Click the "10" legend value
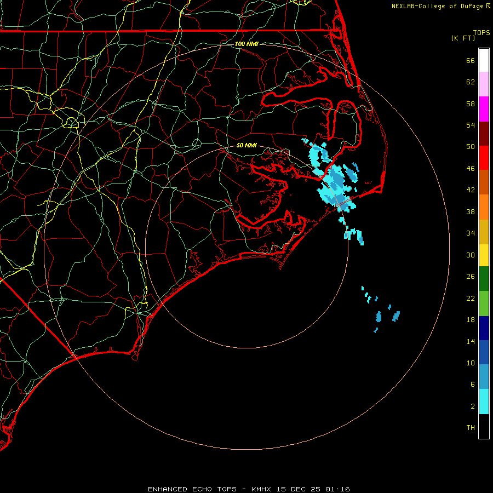 (471, 363)
